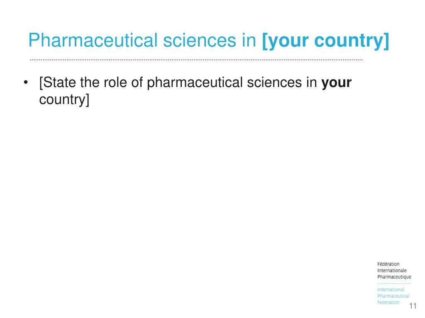
Task: Click the blue "Pharmaceutical" logo text
Action: pos(393,296)
